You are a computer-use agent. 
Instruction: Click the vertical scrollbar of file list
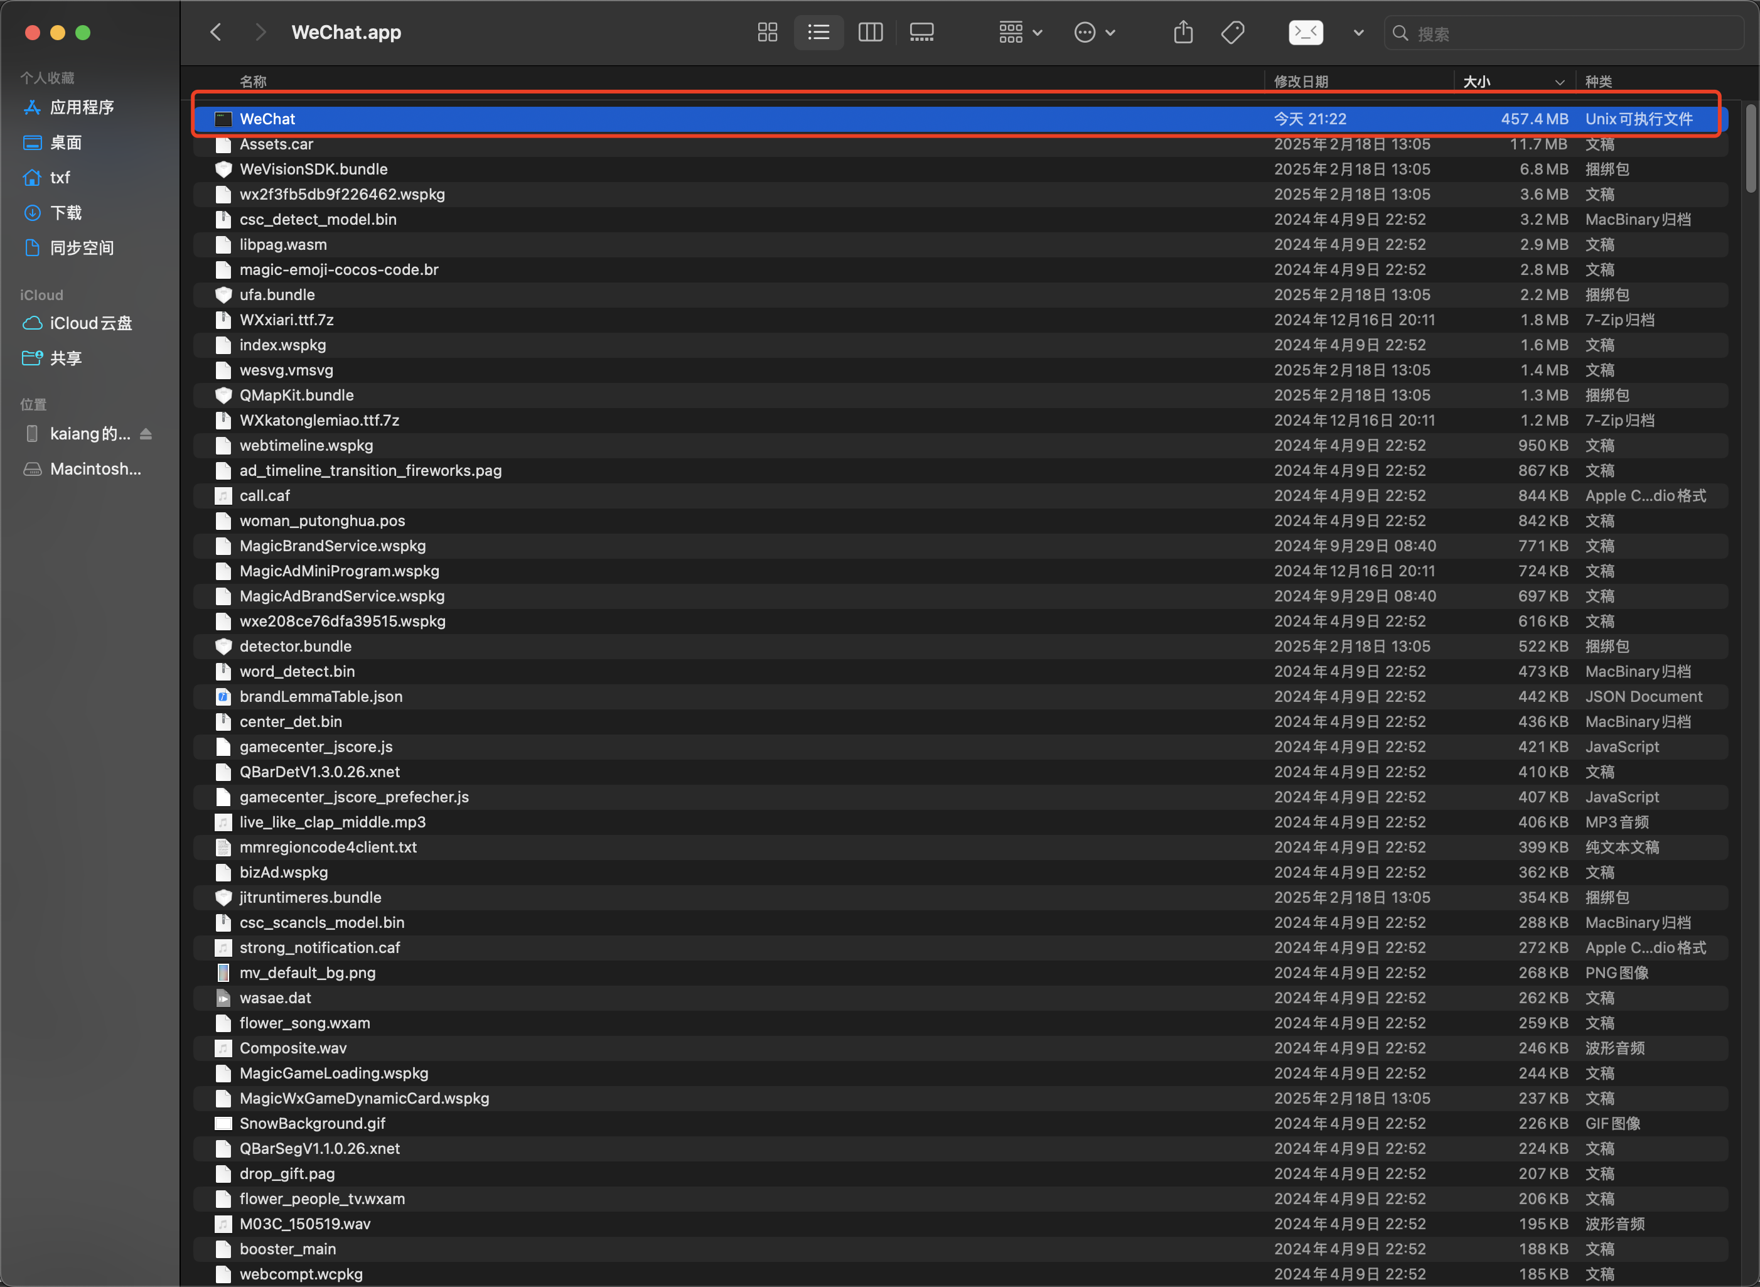click(1751, 148)
